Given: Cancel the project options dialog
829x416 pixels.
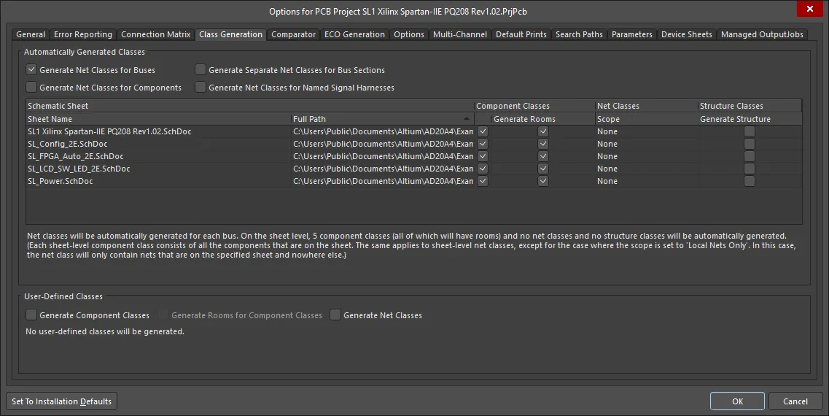Looking at the screenshot, I should click(795, 401).
